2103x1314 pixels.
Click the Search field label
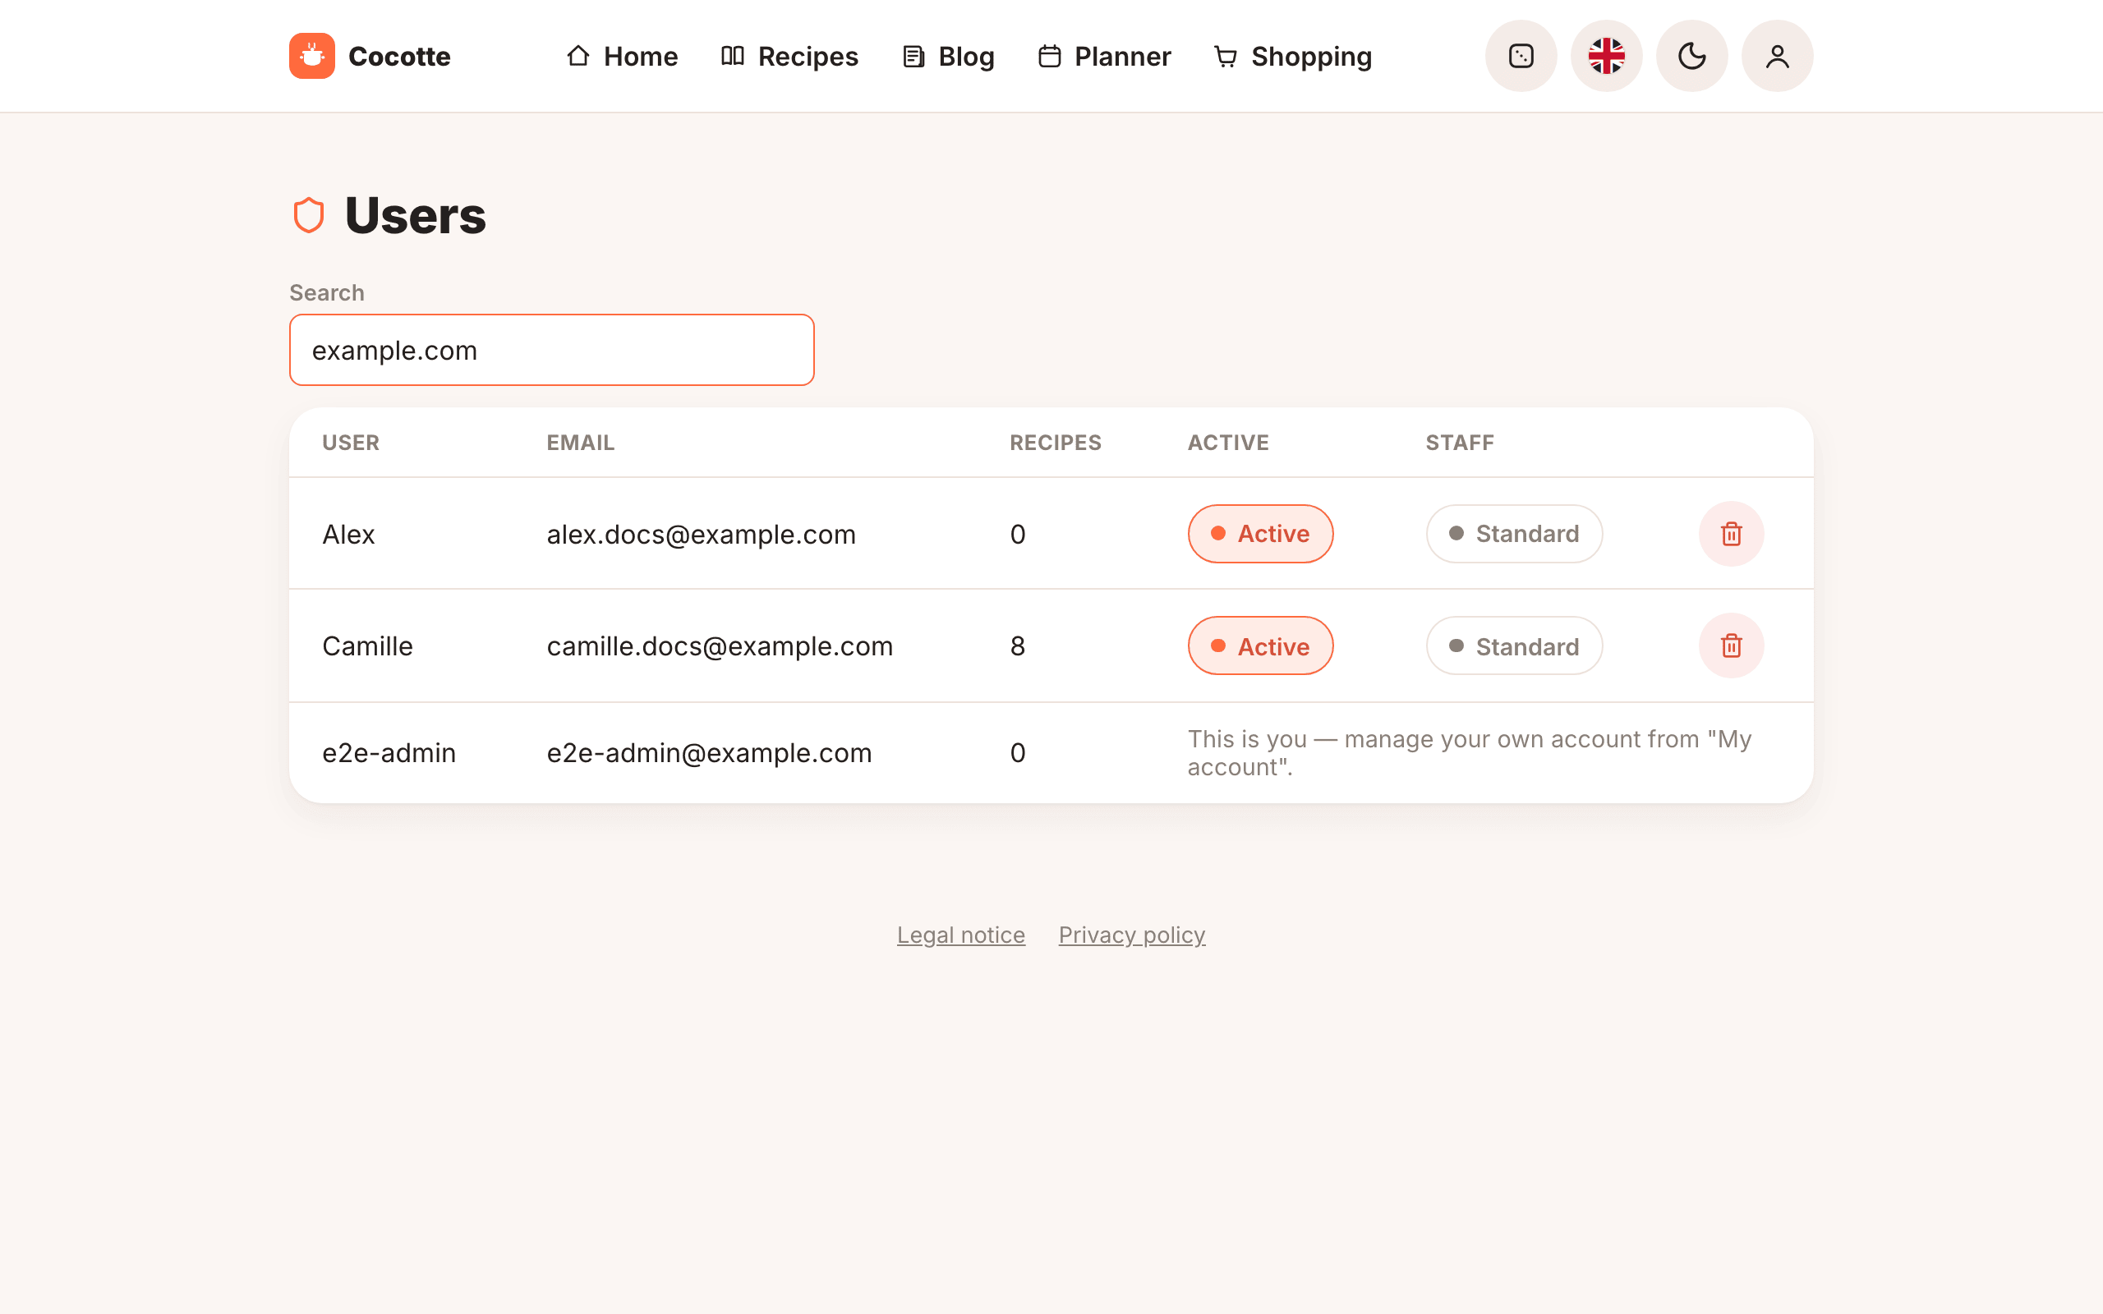click(327, 293)
